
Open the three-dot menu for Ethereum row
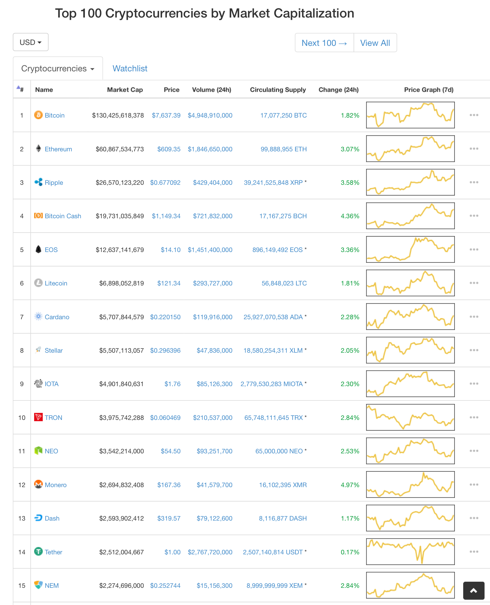pos(474,148)
